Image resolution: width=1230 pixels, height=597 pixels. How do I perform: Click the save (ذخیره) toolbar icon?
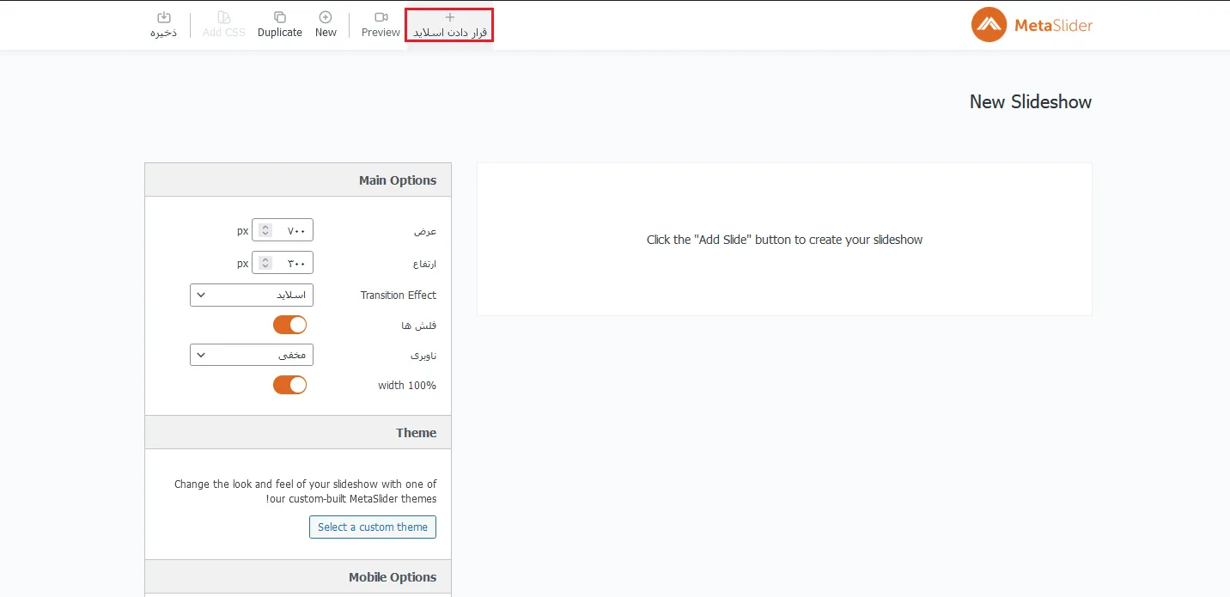pos(163,25)
